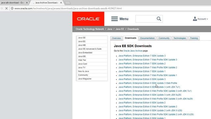
Task: Expand the Account dropdown
Action: tap(203, 19)
